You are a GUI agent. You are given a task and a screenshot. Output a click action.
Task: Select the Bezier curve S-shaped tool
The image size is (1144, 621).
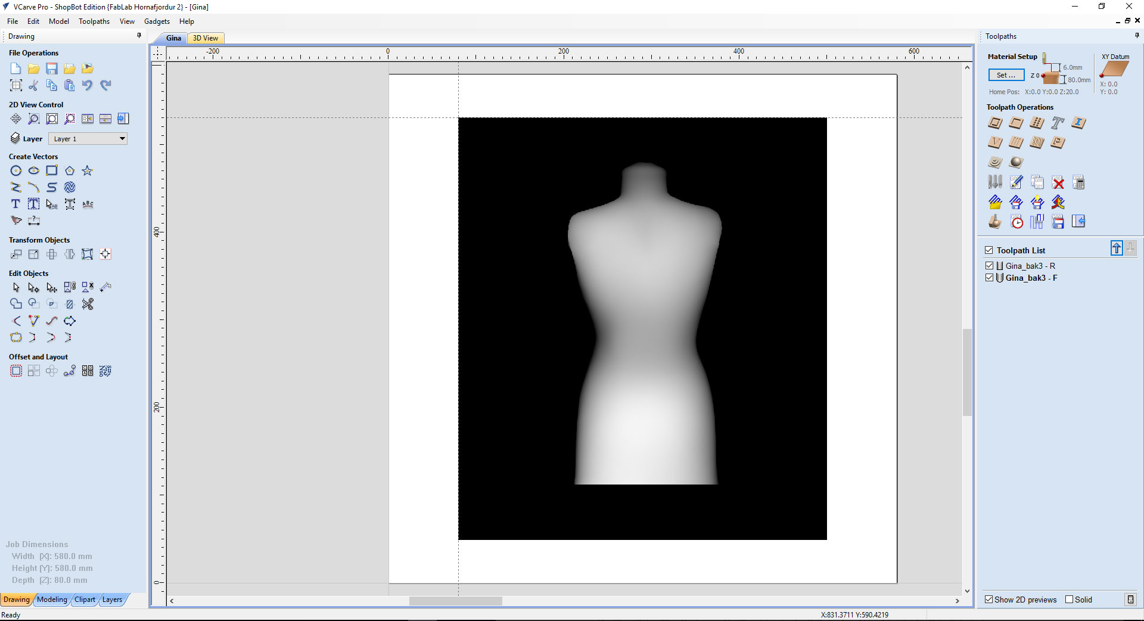[x=52, y=187]
